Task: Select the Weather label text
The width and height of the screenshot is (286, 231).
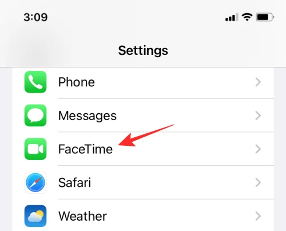Action: (82, 216)
